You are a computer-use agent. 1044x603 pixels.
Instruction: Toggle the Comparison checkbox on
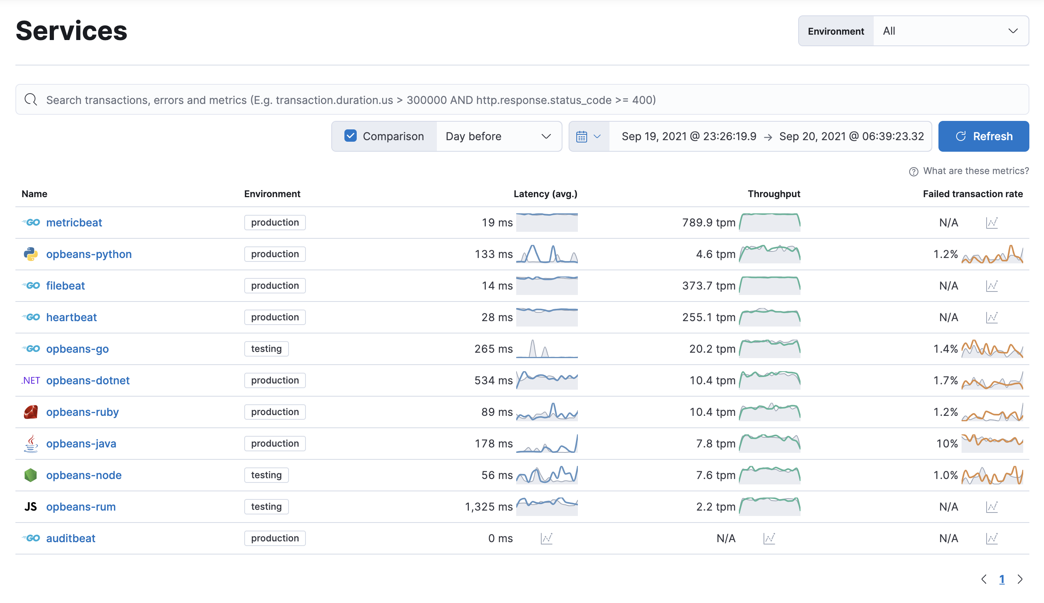pos(350,136)
